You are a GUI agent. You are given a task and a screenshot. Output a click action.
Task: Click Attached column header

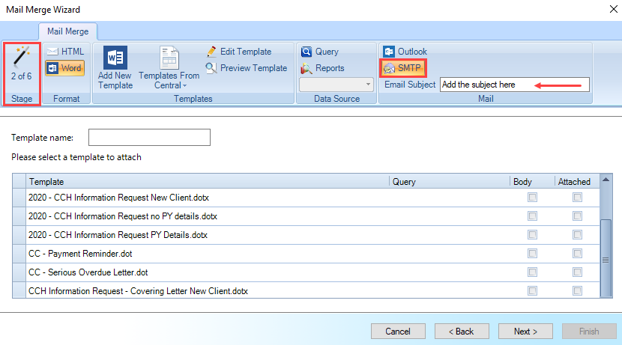click(x=577, y=181)
